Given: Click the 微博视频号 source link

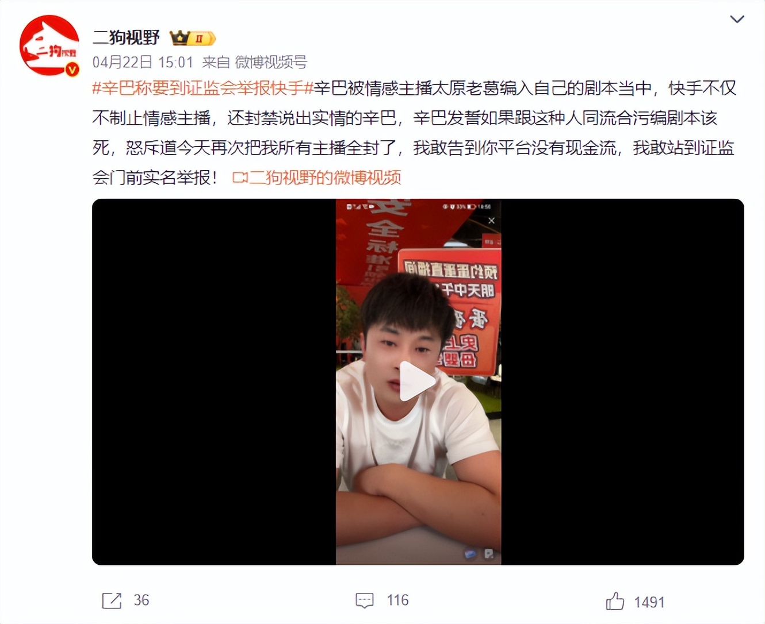Looking at the screenshot, I should click(271, 62).
